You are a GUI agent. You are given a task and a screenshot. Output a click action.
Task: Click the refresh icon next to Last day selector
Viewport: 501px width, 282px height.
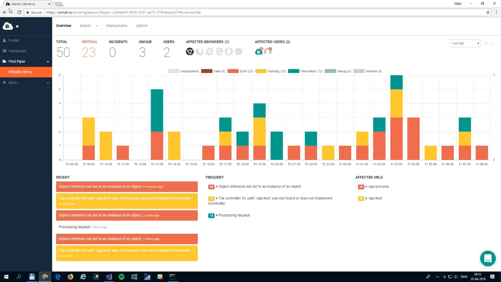click(485, 43)
